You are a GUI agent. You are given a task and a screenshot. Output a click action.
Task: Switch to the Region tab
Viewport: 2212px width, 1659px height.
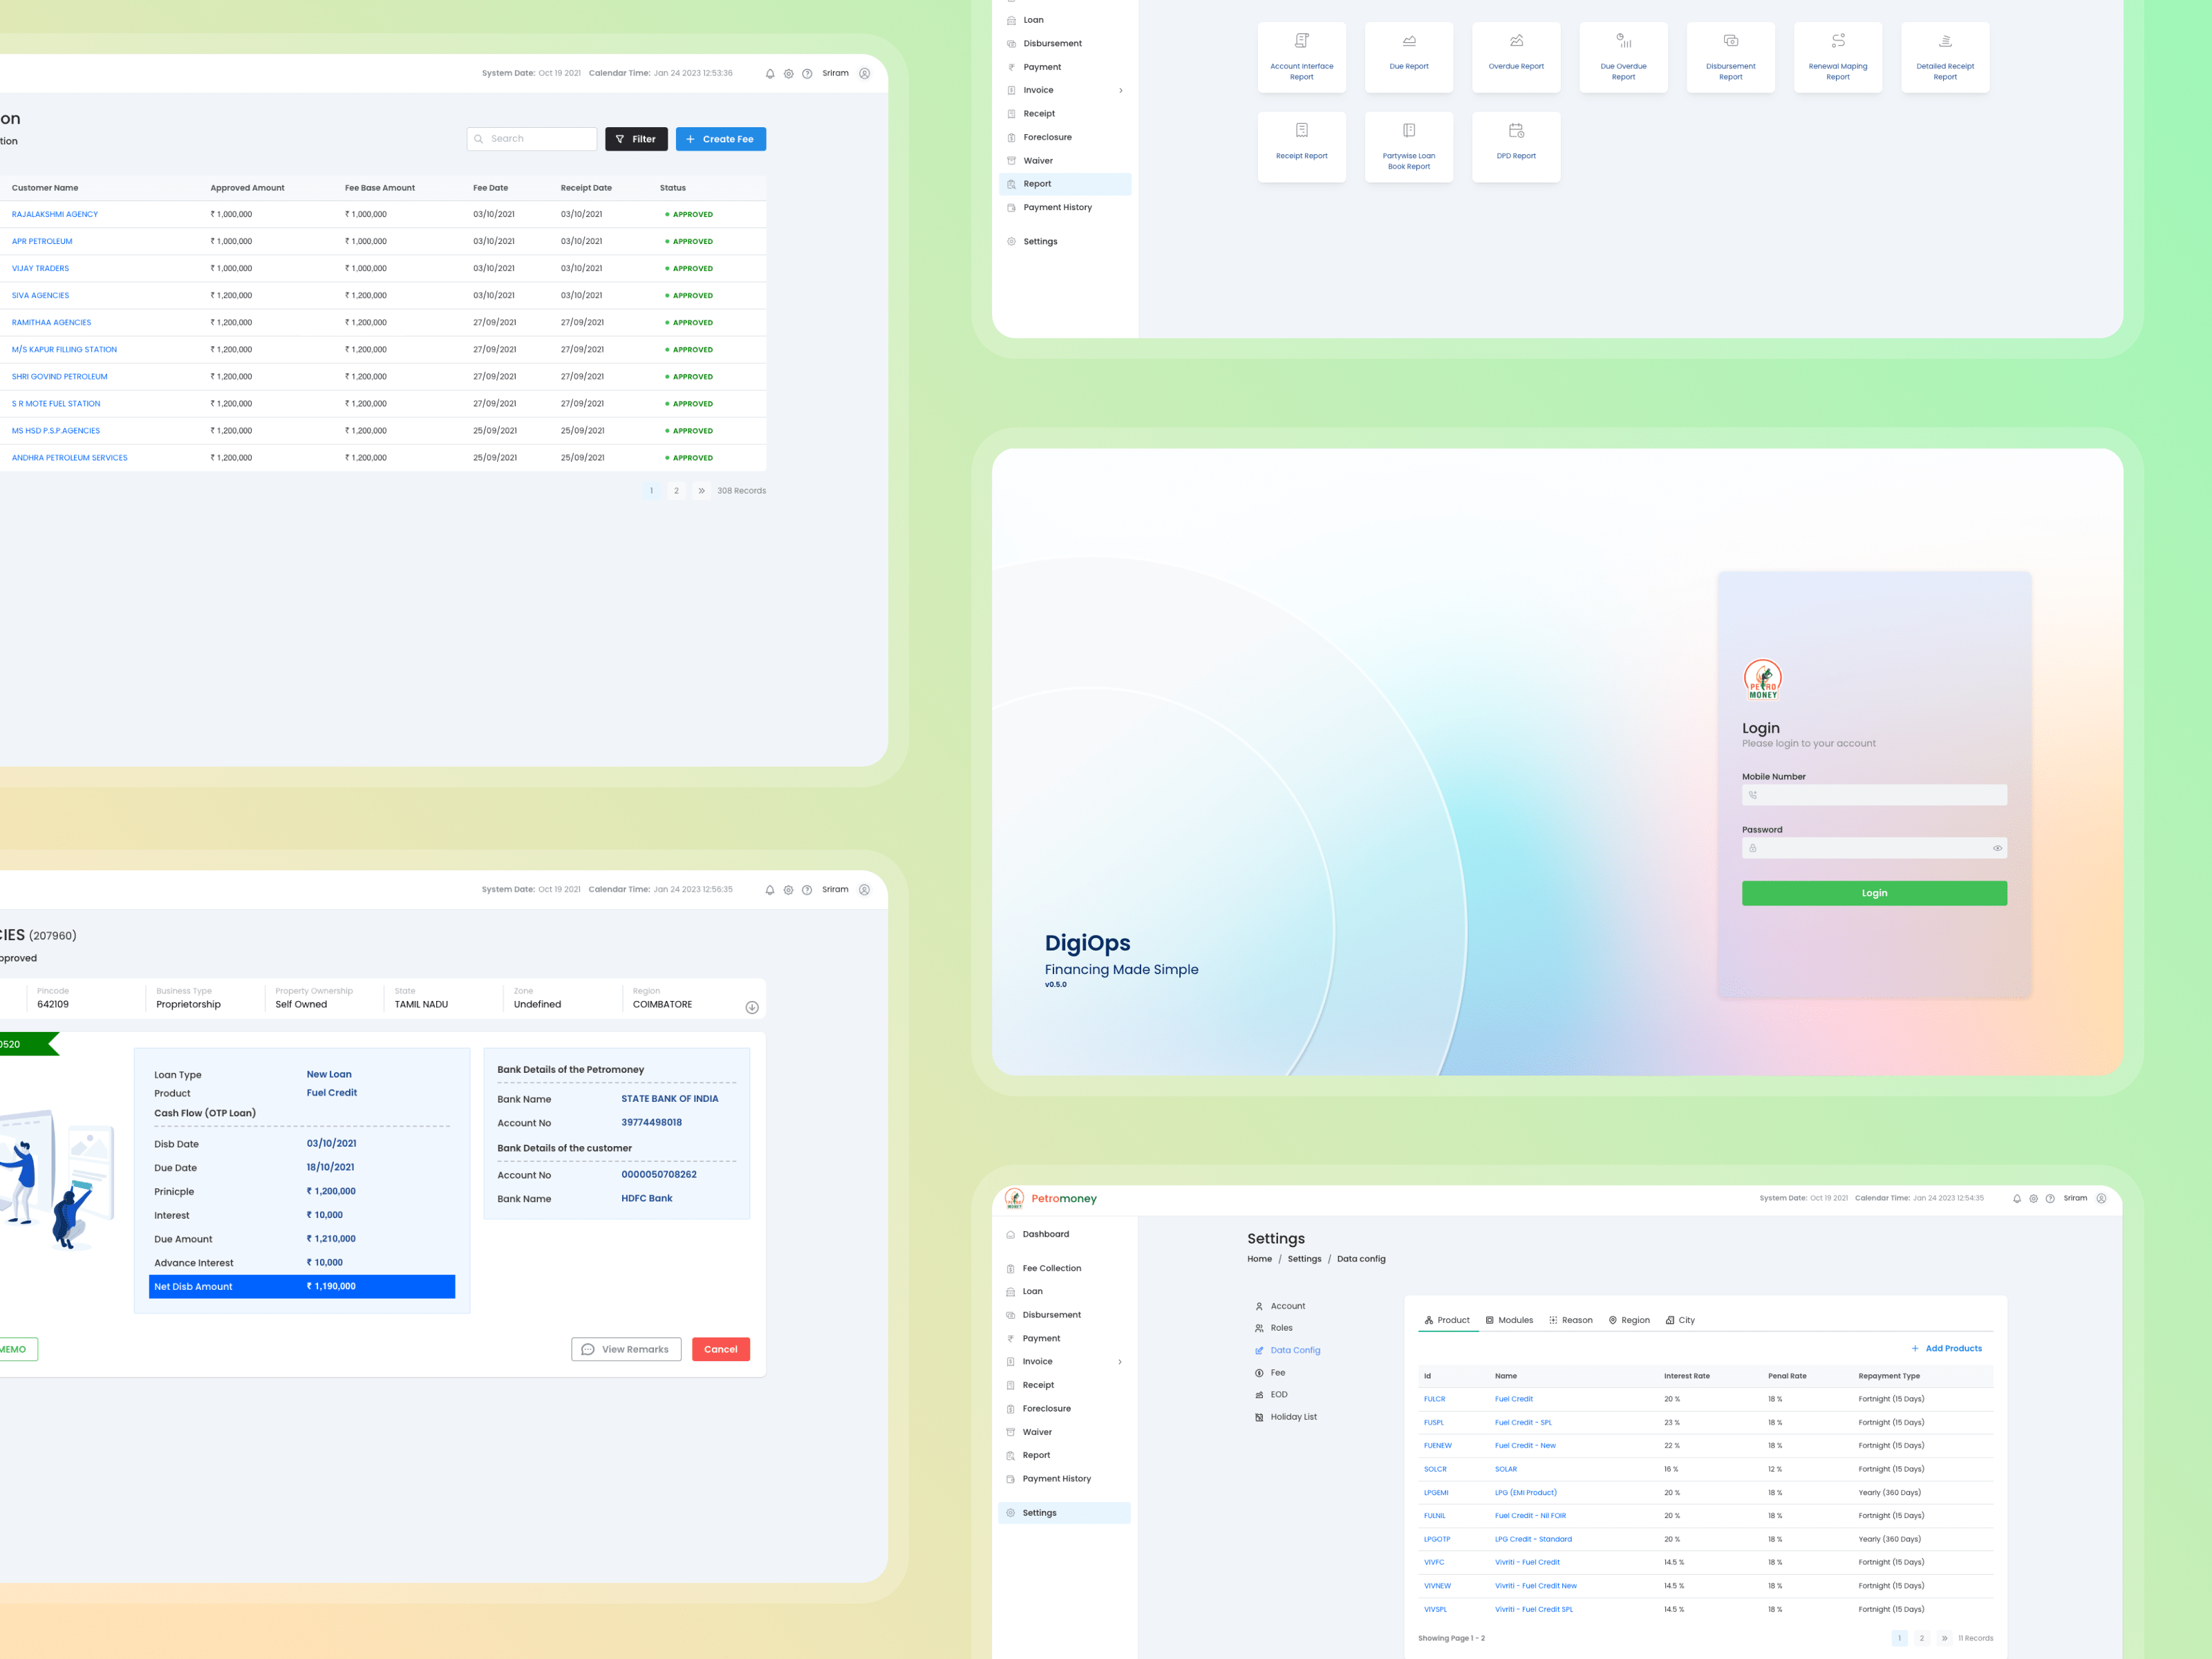[x=1629, y=1320]
